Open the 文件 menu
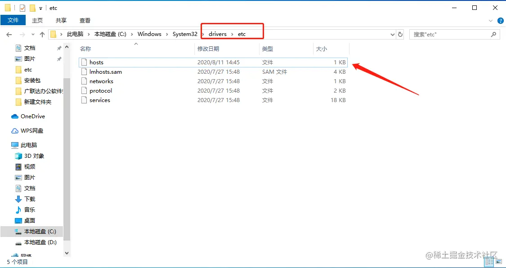 [13, 20]
